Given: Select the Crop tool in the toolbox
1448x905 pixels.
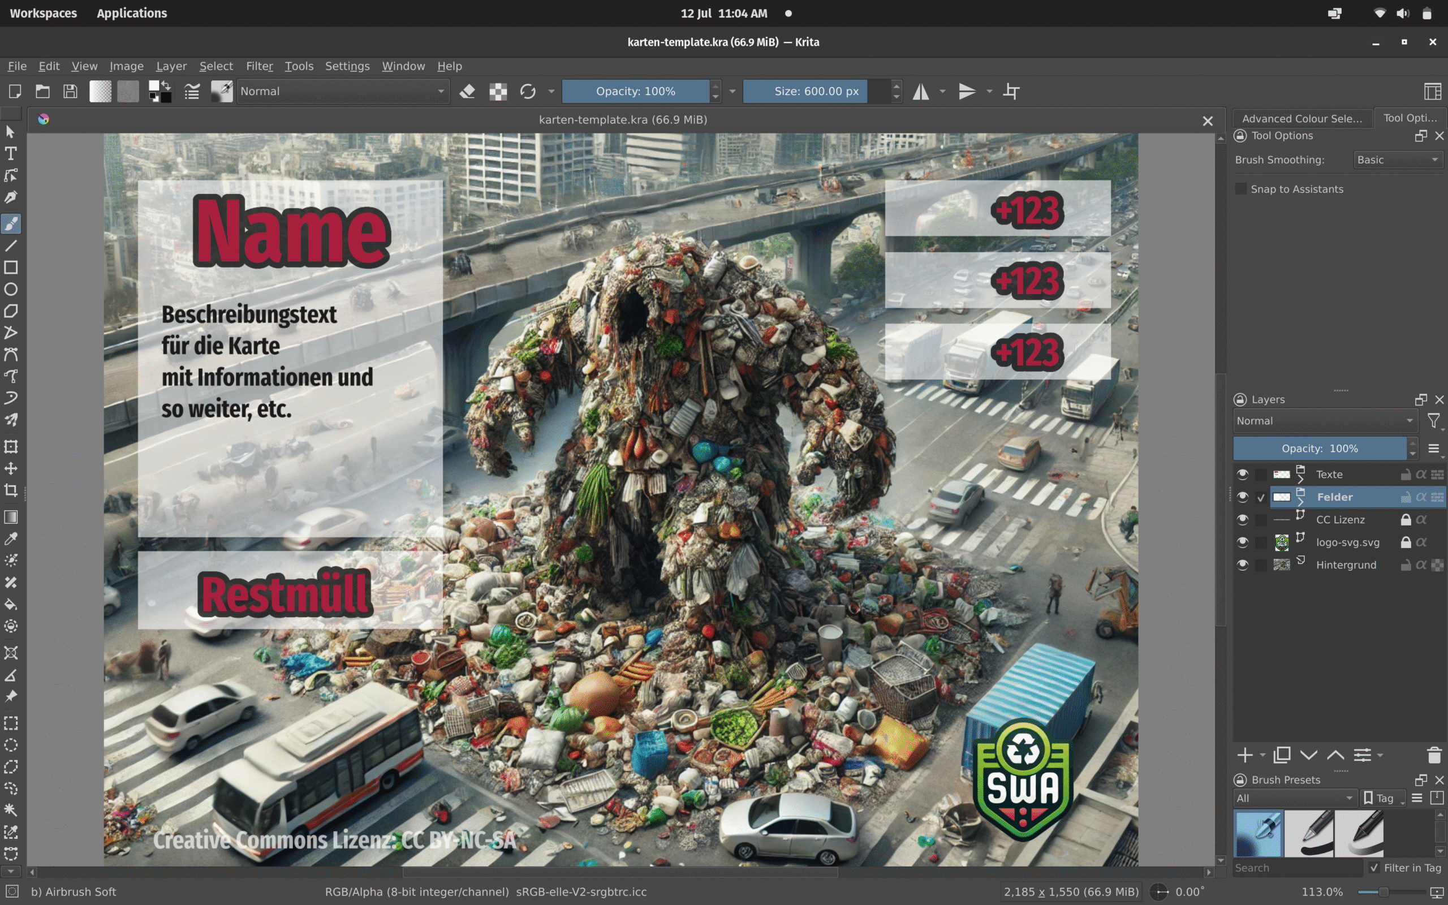Looking at the screenshot, I should point(11,491).
